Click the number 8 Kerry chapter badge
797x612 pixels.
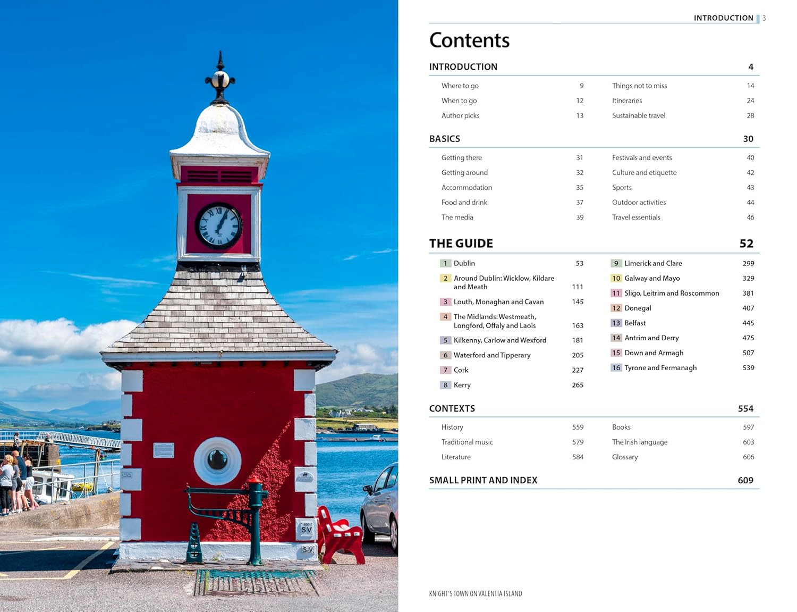pyautogui.click(x=445, y=385)
